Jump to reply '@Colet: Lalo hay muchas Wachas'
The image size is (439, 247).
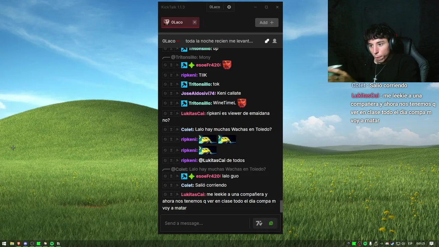(x=218, y=169)
